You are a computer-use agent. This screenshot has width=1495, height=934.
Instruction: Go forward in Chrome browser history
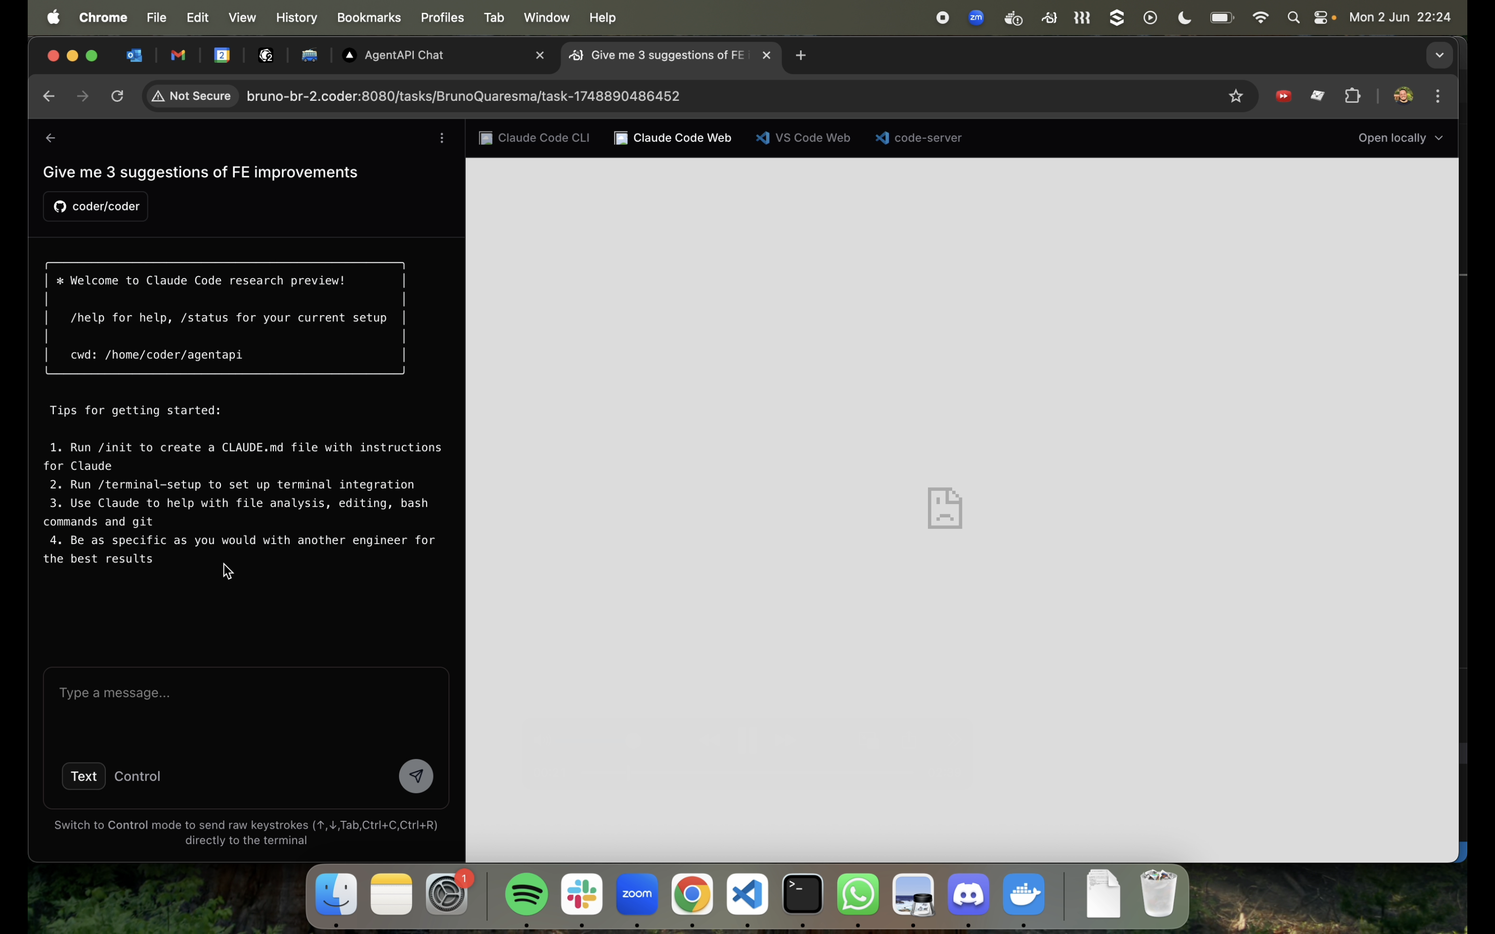83,96
